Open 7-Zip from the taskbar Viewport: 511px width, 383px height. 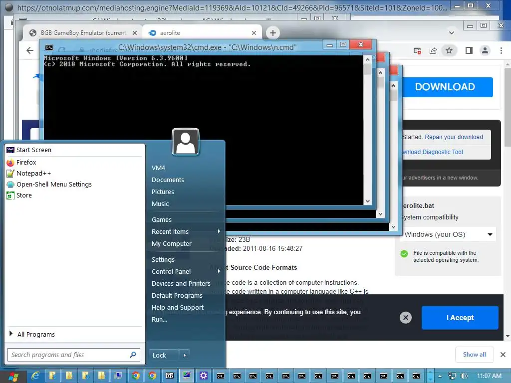(x=170, y=376)
